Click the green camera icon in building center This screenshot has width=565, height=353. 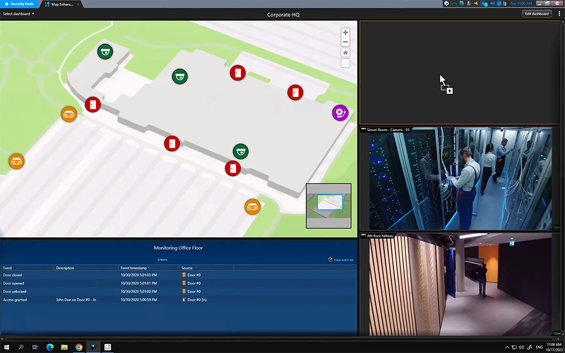click(x=179, y=77)
